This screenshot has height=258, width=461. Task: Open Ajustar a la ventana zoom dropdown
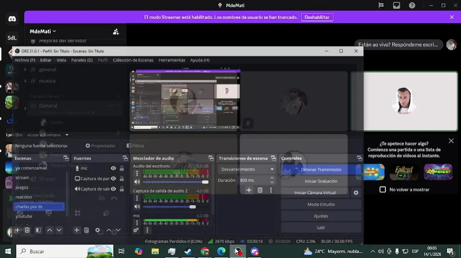(48, 135)
